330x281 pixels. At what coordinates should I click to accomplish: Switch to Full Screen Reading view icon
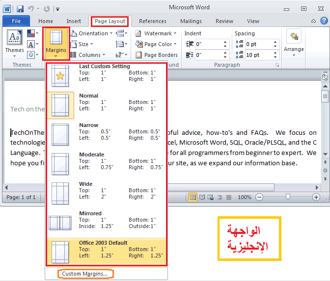point(202,197)
